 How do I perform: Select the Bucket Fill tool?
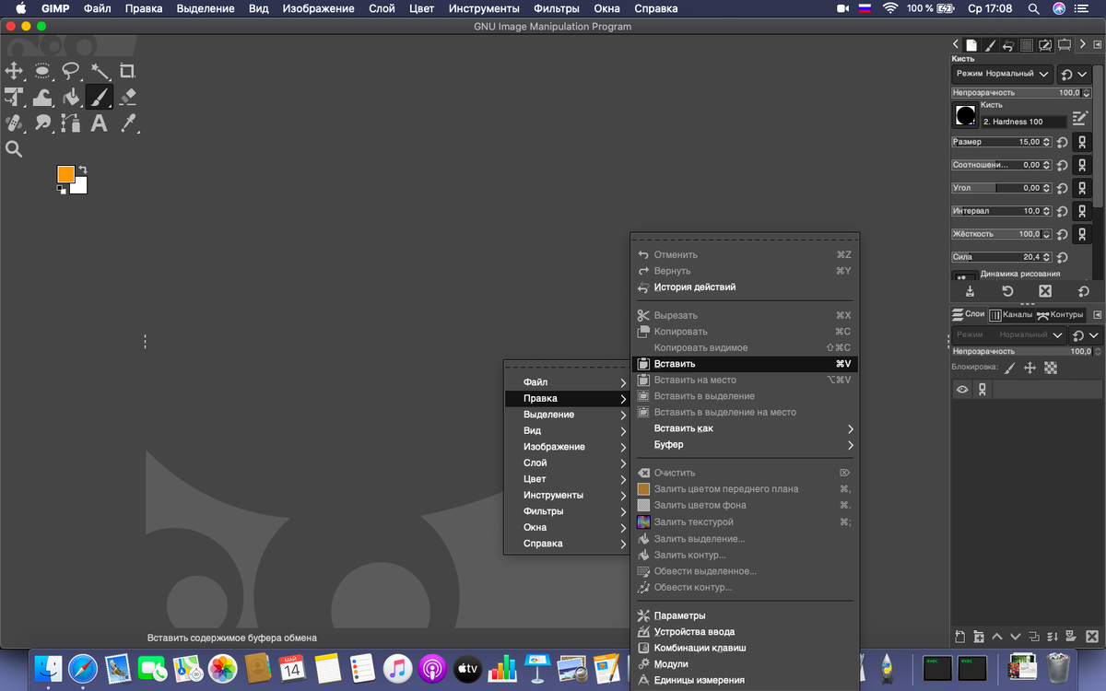point(71,97)
